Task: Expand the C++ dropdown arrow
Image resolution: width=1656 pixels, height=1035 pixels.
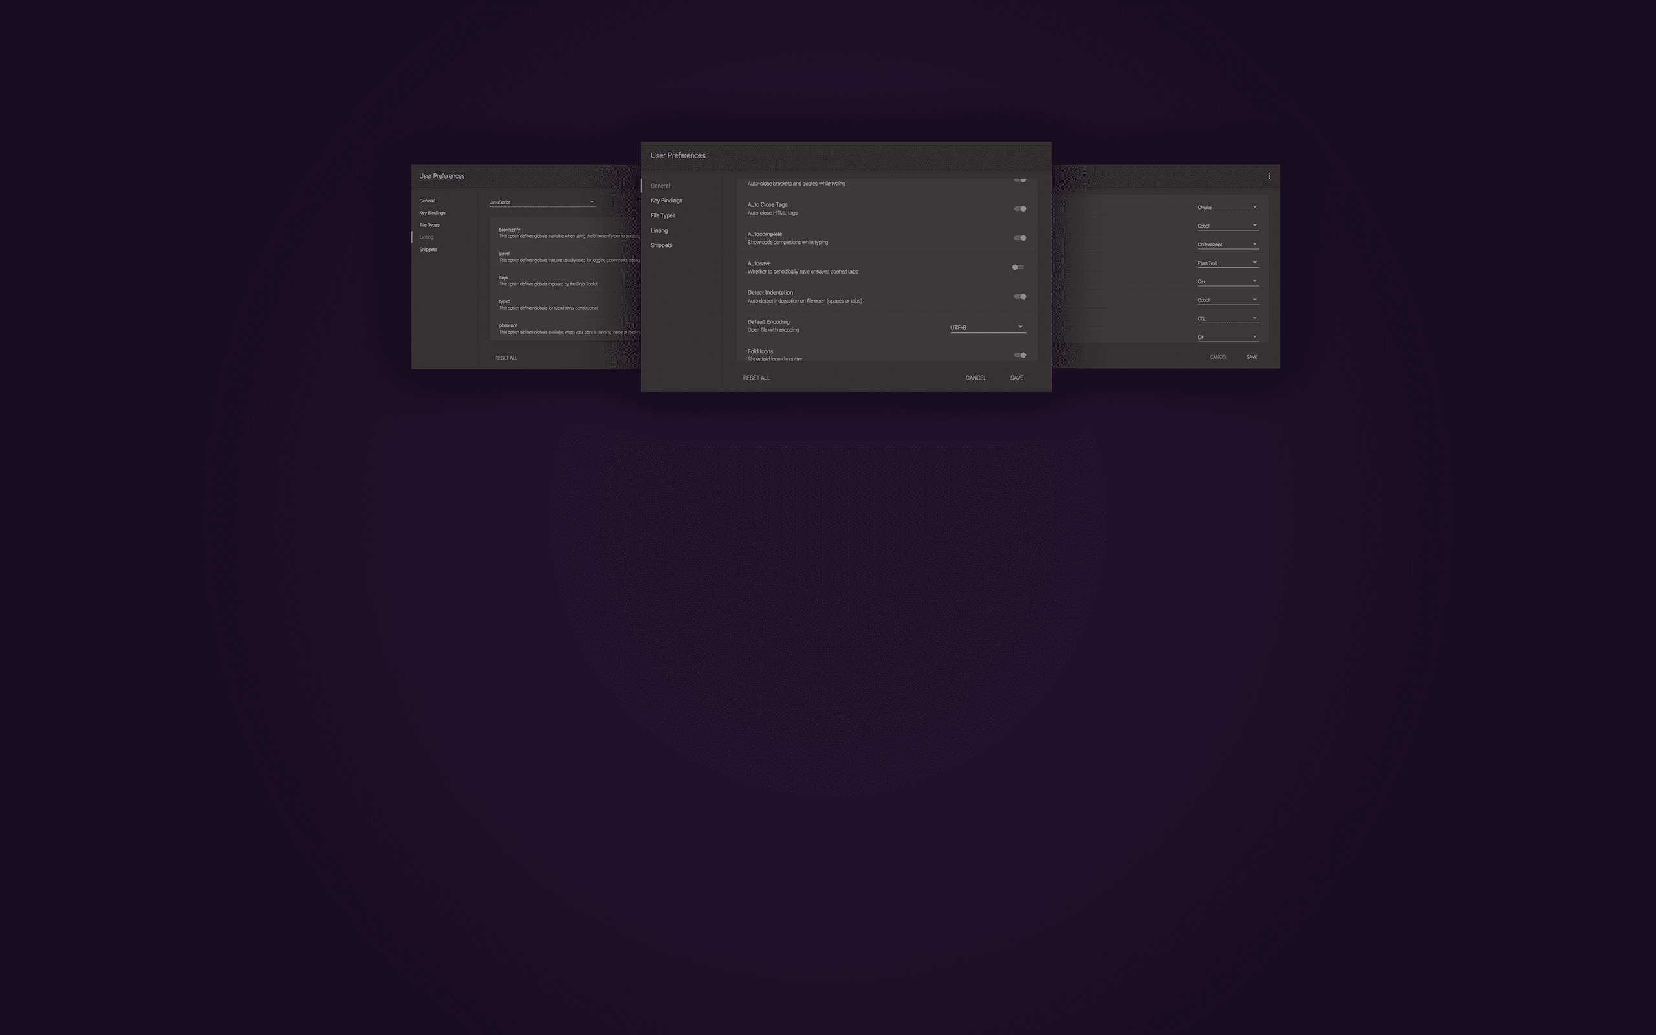Action: tap(1254, 281)
